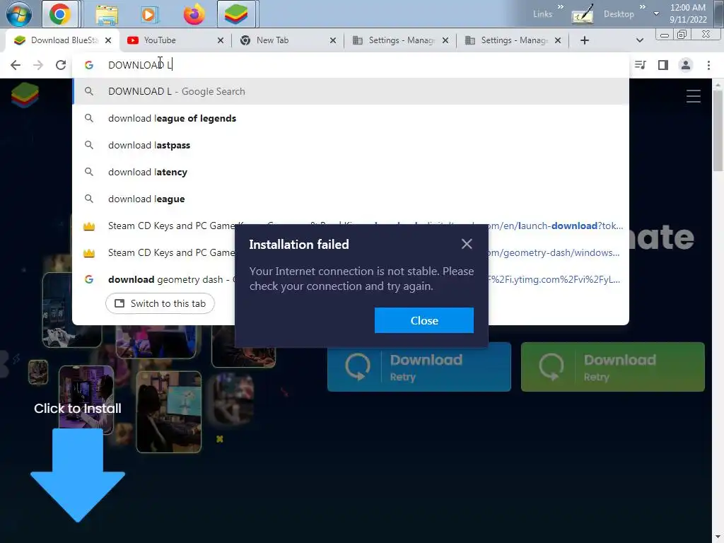Choose download latency suggestion
This screenshot has width=724, height=543.
351,172
